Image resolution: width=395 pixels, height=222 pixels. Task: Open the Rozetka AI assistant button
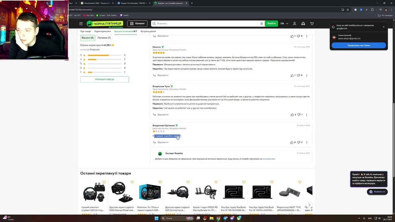pos(377,191)
